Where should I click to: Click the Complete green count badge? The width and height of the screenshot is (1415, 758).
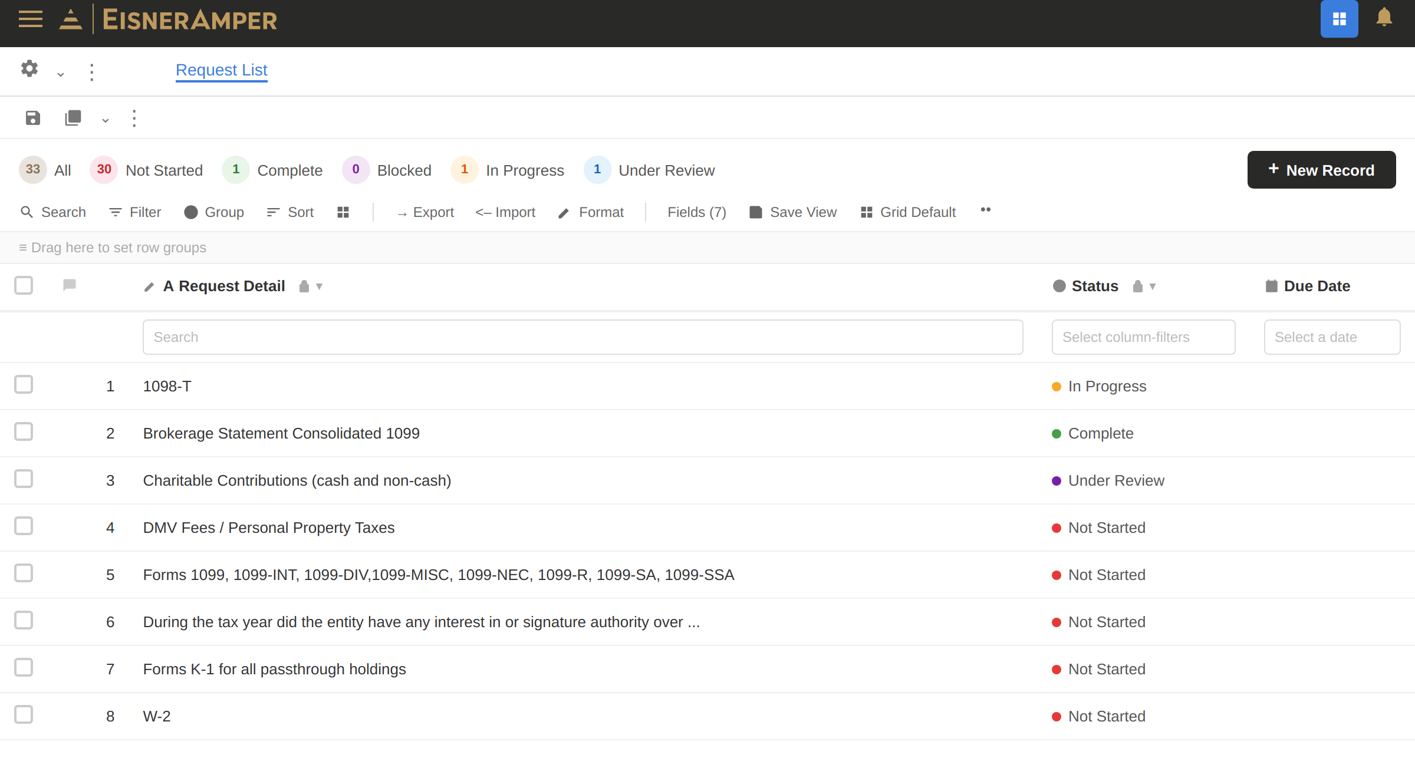coord(236,170)
